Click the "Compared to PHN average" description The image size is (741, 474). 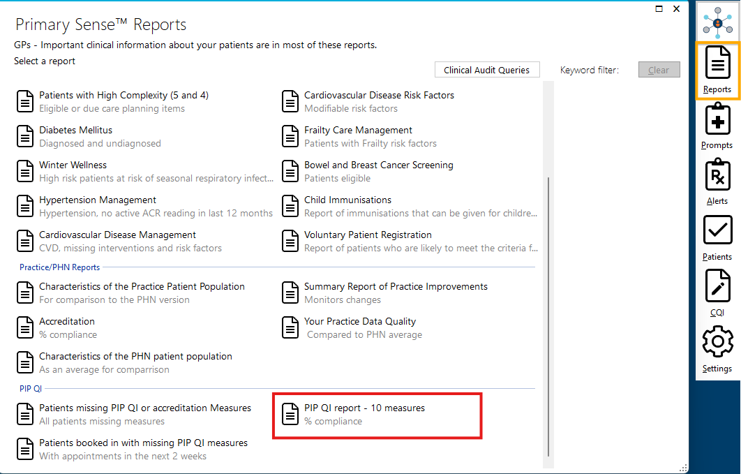[365, 335]
